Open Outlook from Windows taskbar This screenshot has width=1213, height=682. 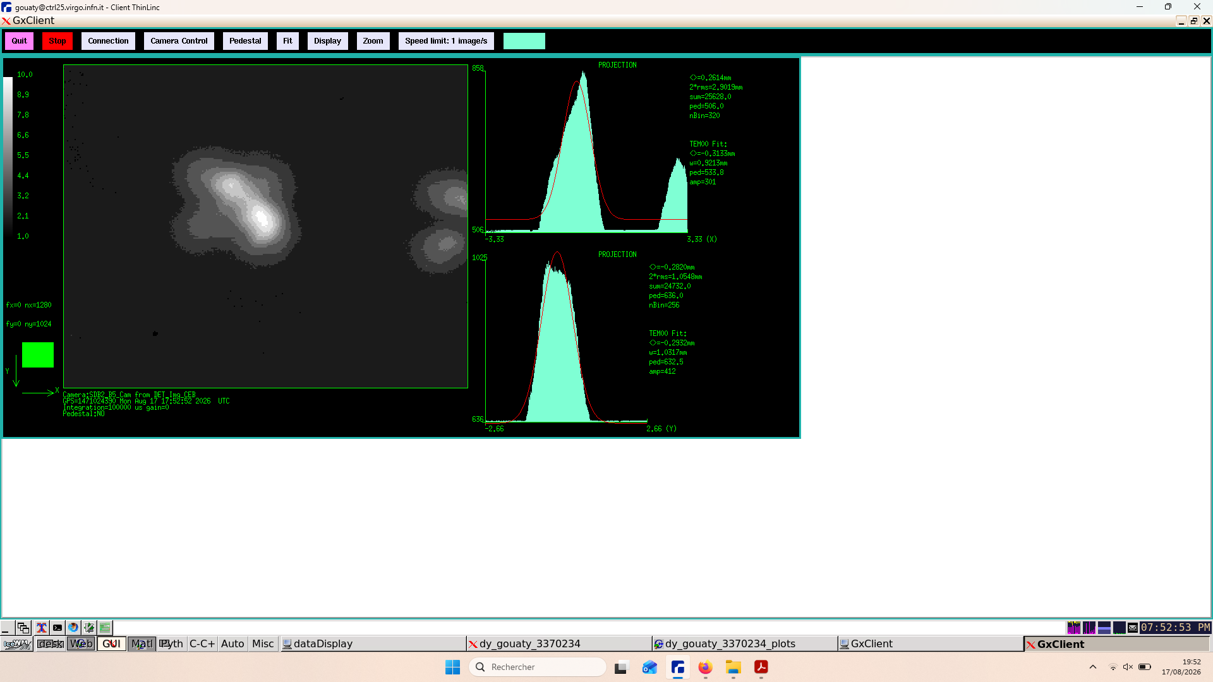(x=649, y=667)
